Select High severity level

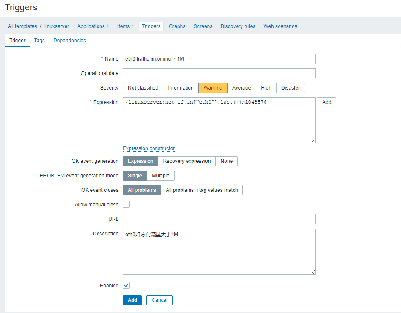tap(266, 88)
